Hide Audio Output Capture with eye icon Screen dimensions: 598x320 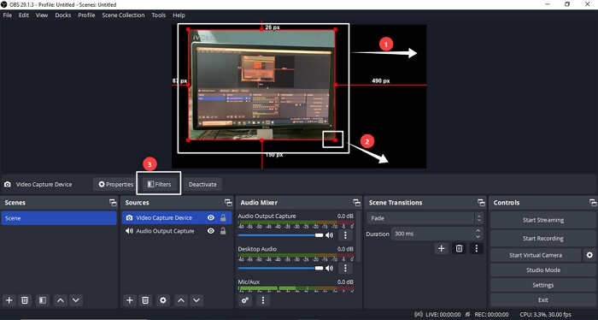(x=210, y=231)
